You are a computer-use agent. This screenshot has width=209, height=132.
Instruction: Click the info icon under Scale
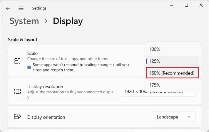pos(29,67)
